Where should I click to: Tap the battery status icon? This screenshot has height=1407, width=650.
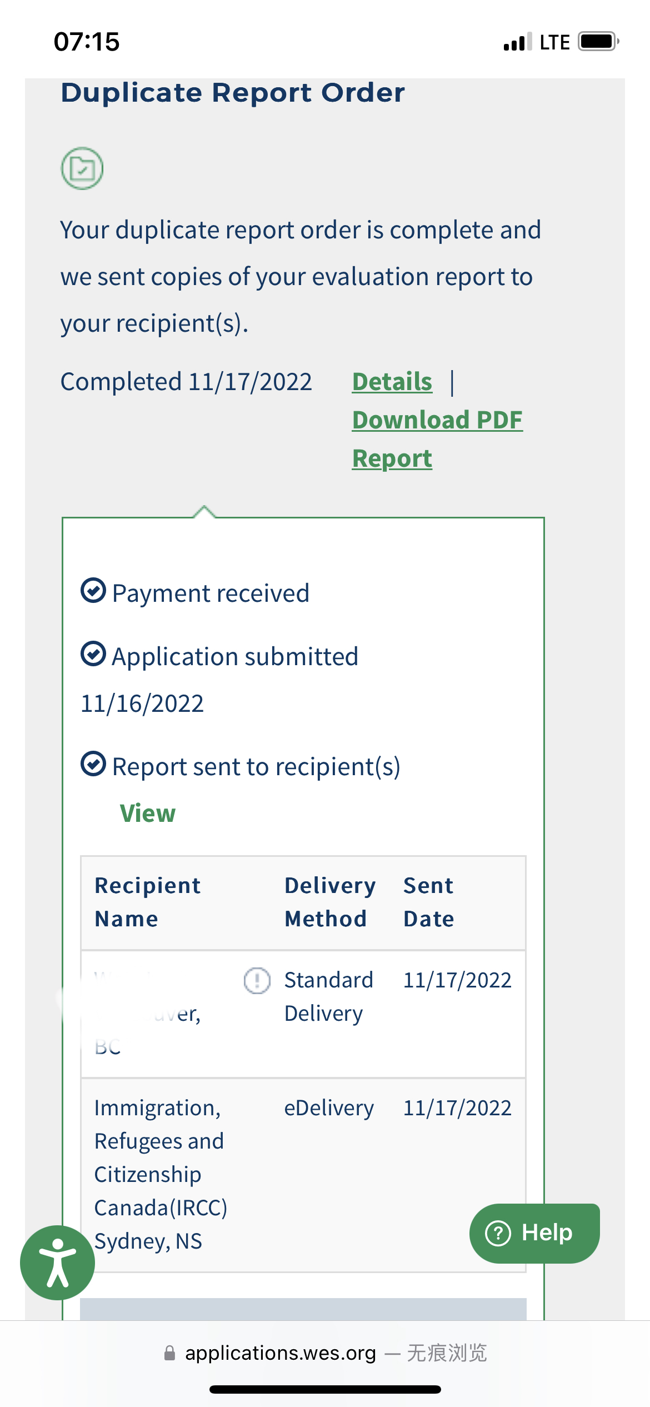point(598,42)
